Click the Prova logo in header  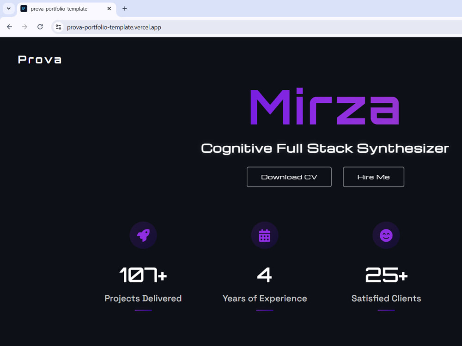click(x=40, y=60)
